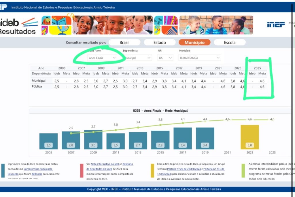Select the Município query option
Viewport: 295px width, 197px height.
point(194,42)
